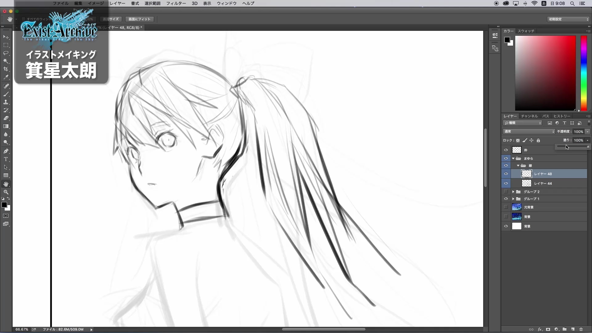Image resolution: width=592 pixels, height=333 pixels.
Task: Select the Type tool
Action: coord(6,159)
